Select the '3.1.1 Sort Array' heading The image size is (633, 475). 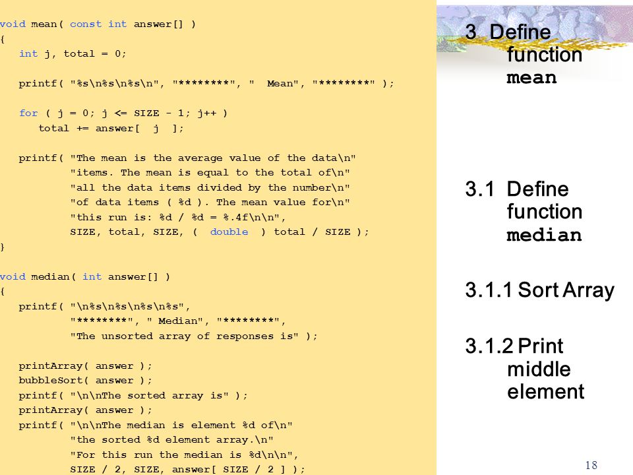[x=540, y=290]
